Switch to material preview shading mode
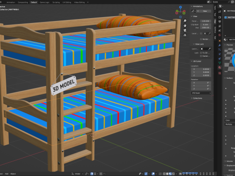 point(170,174)
